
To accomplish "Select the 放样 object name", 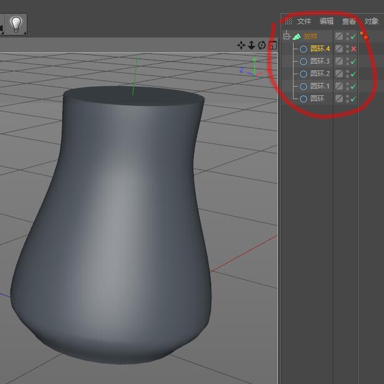I will [x=310, y=37].
